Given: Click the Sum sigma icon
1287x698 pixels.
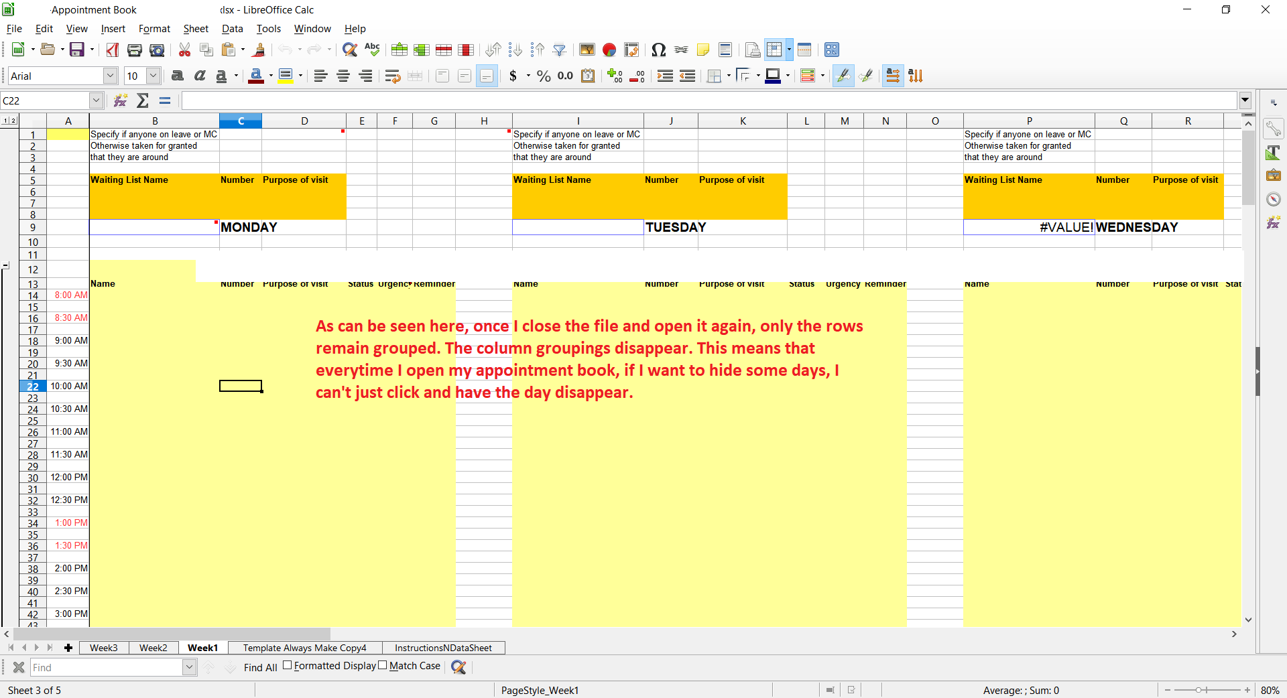Looking at the screenshot, I should tap(143, 100).
